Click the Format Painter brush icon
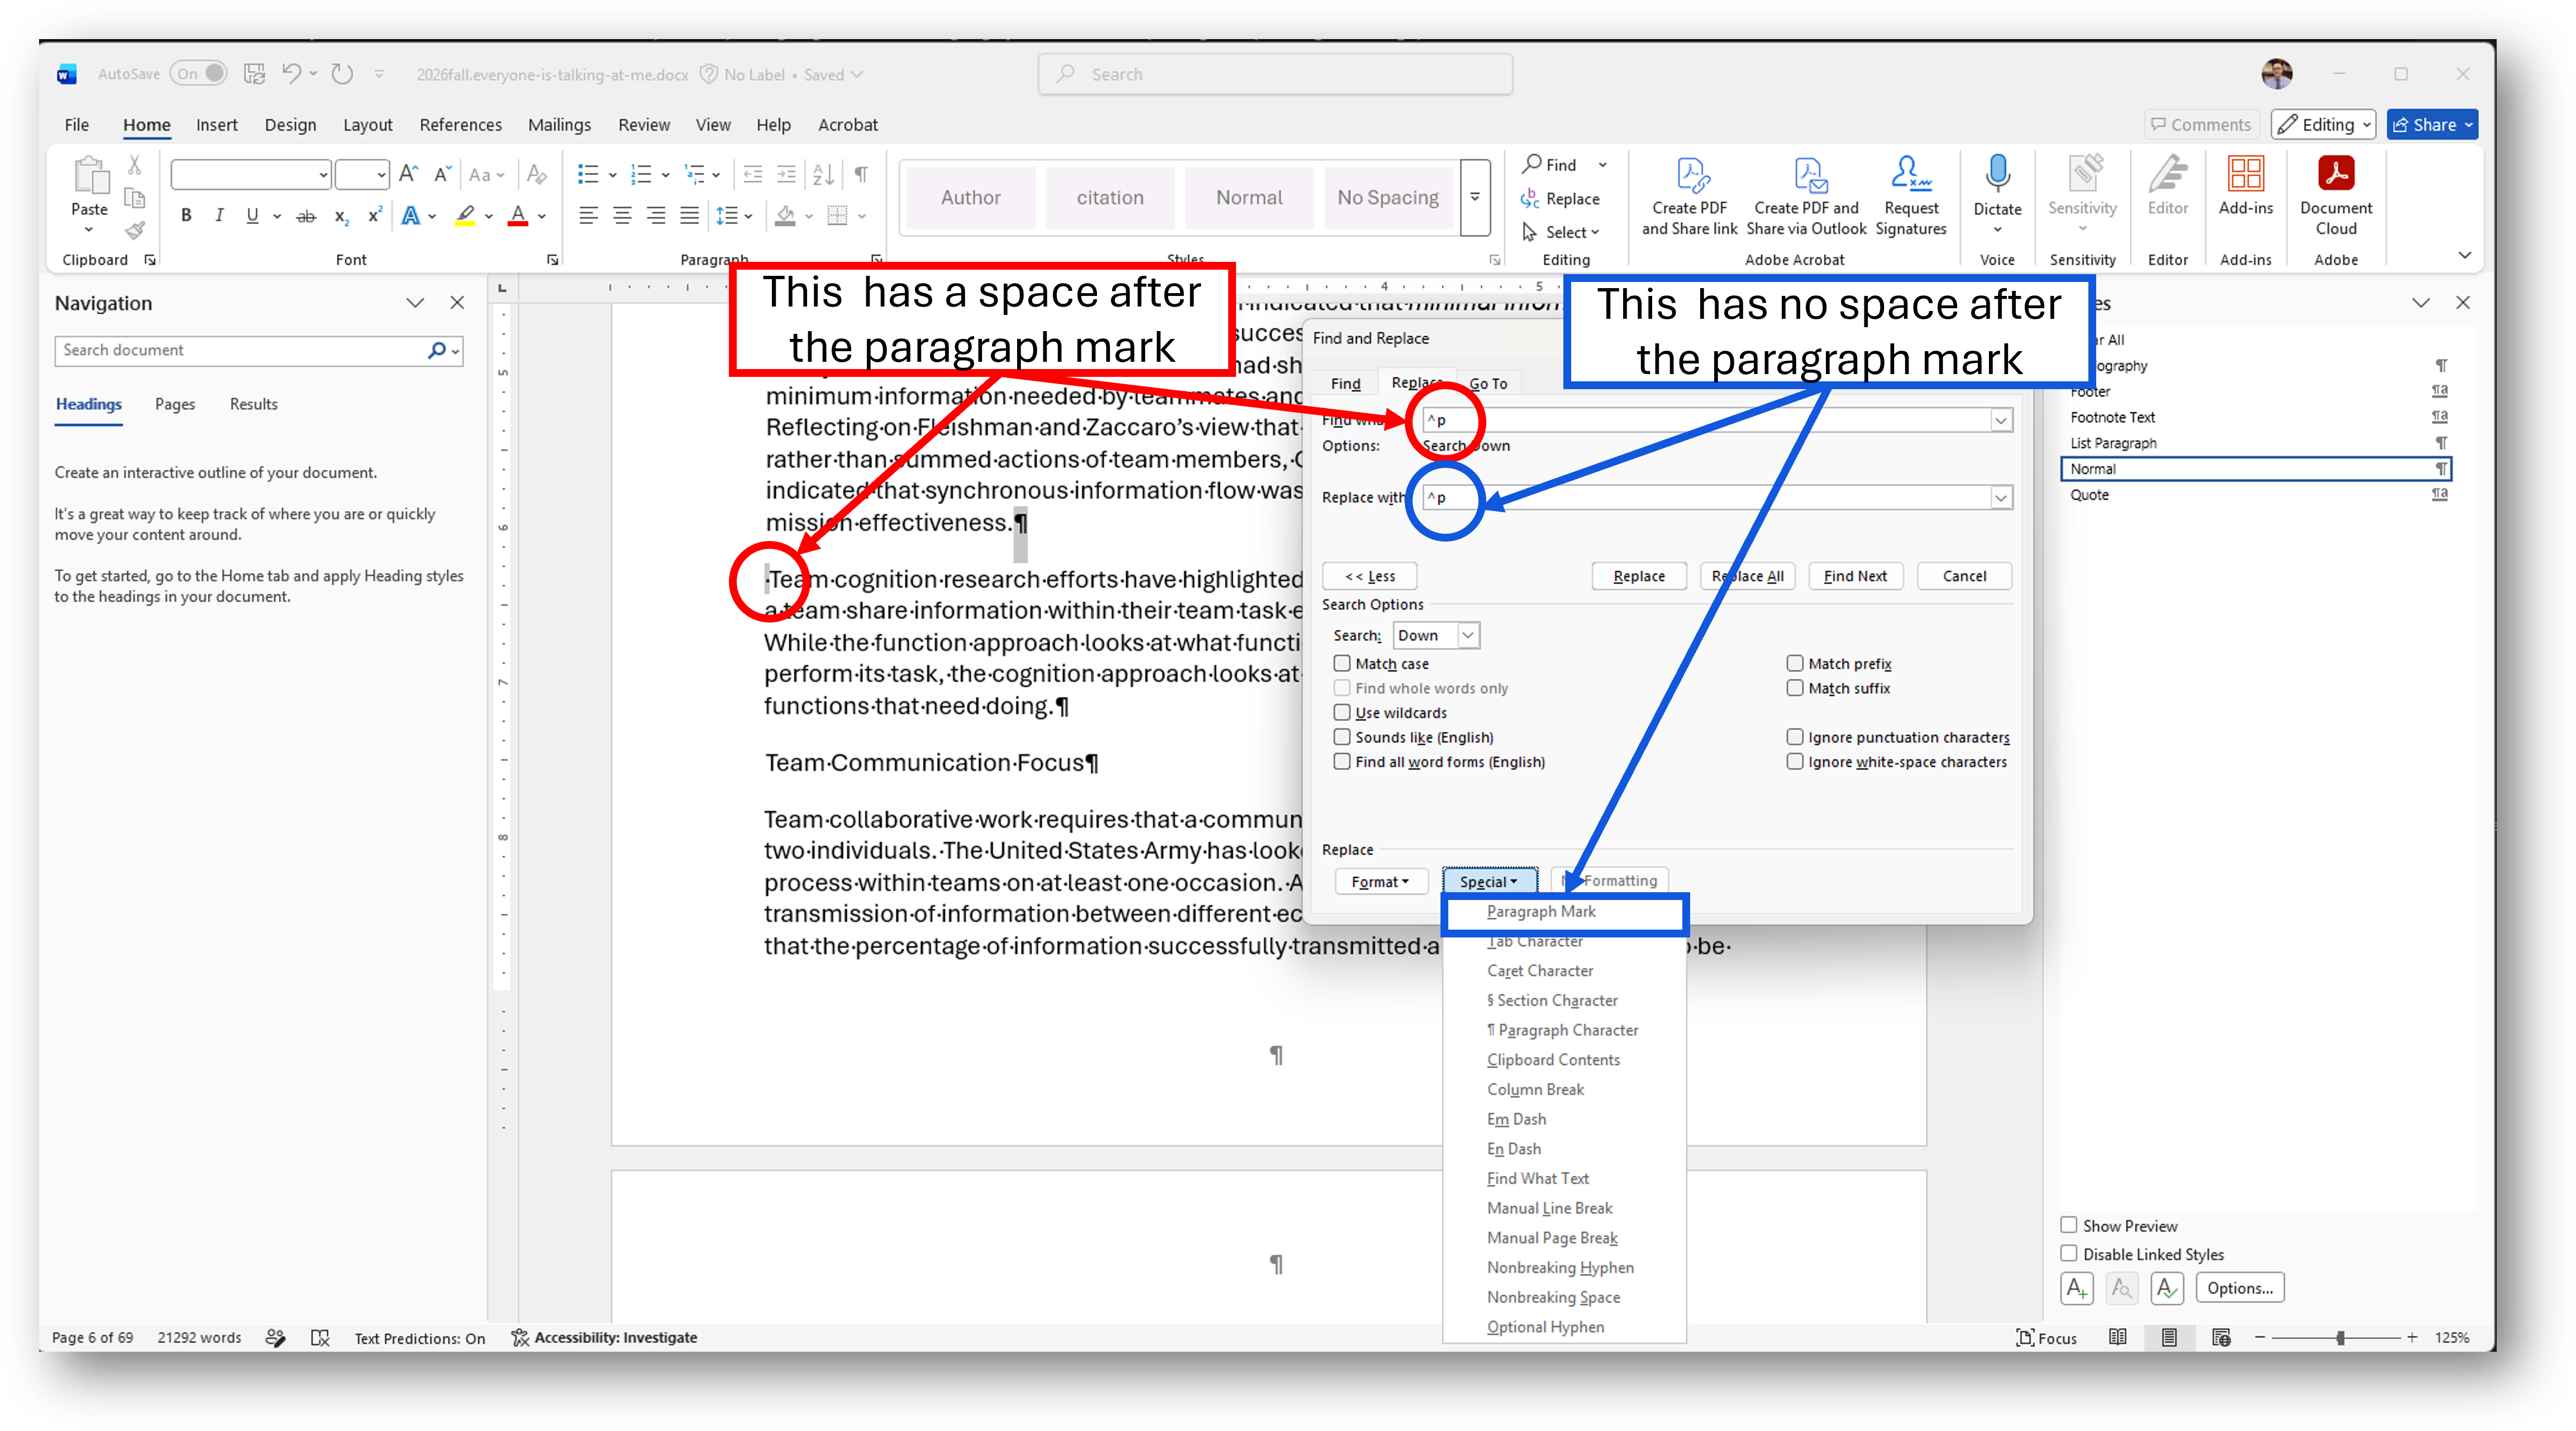 [x=135, y=231]
